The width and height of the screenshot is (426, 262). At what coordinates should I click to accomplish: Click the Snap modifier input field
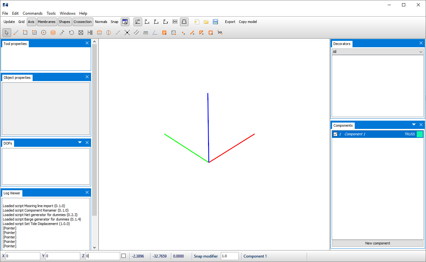(230, 256)
